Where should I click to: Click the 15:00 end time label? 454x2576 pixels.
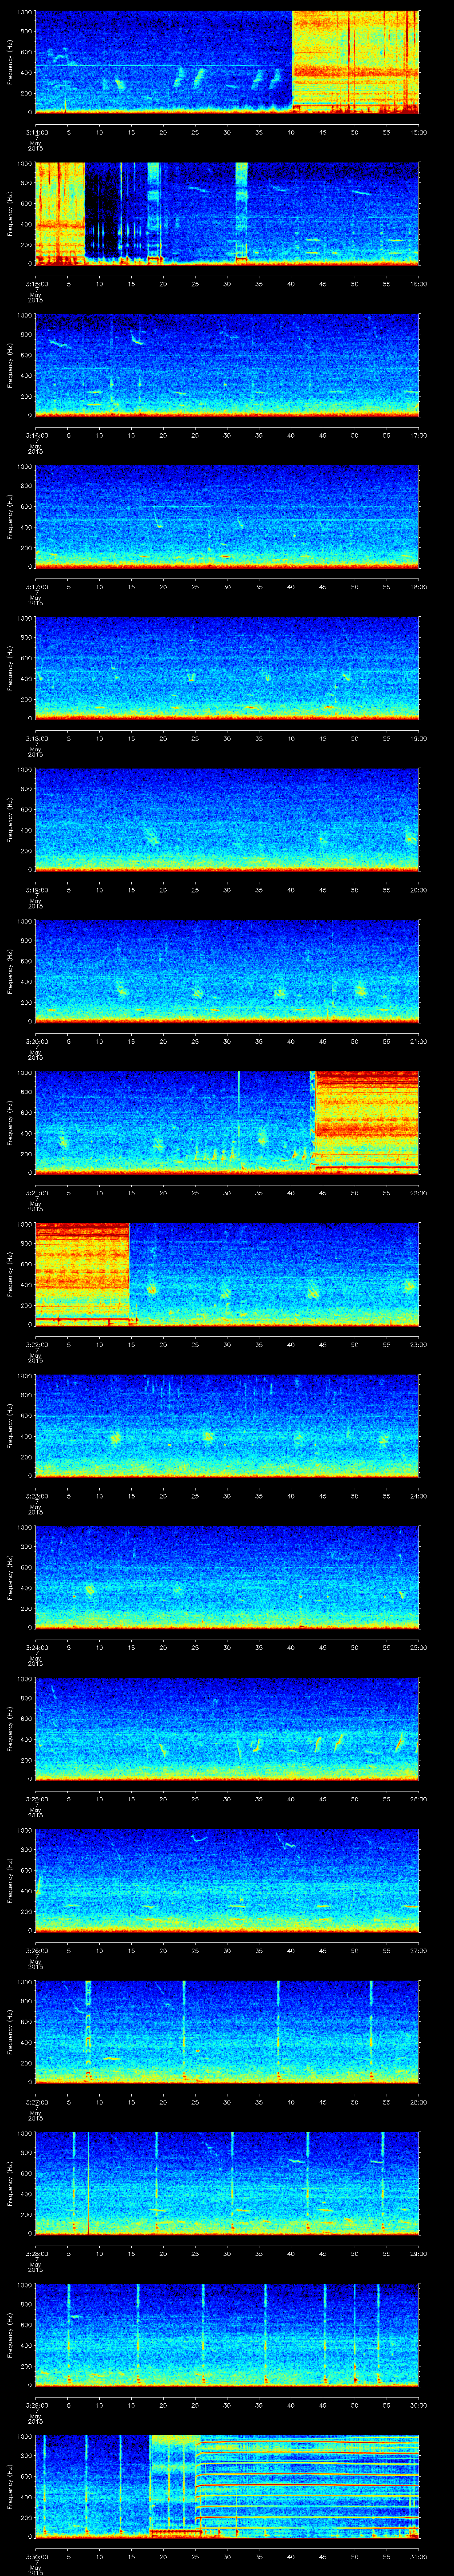(x=418, y=132)
